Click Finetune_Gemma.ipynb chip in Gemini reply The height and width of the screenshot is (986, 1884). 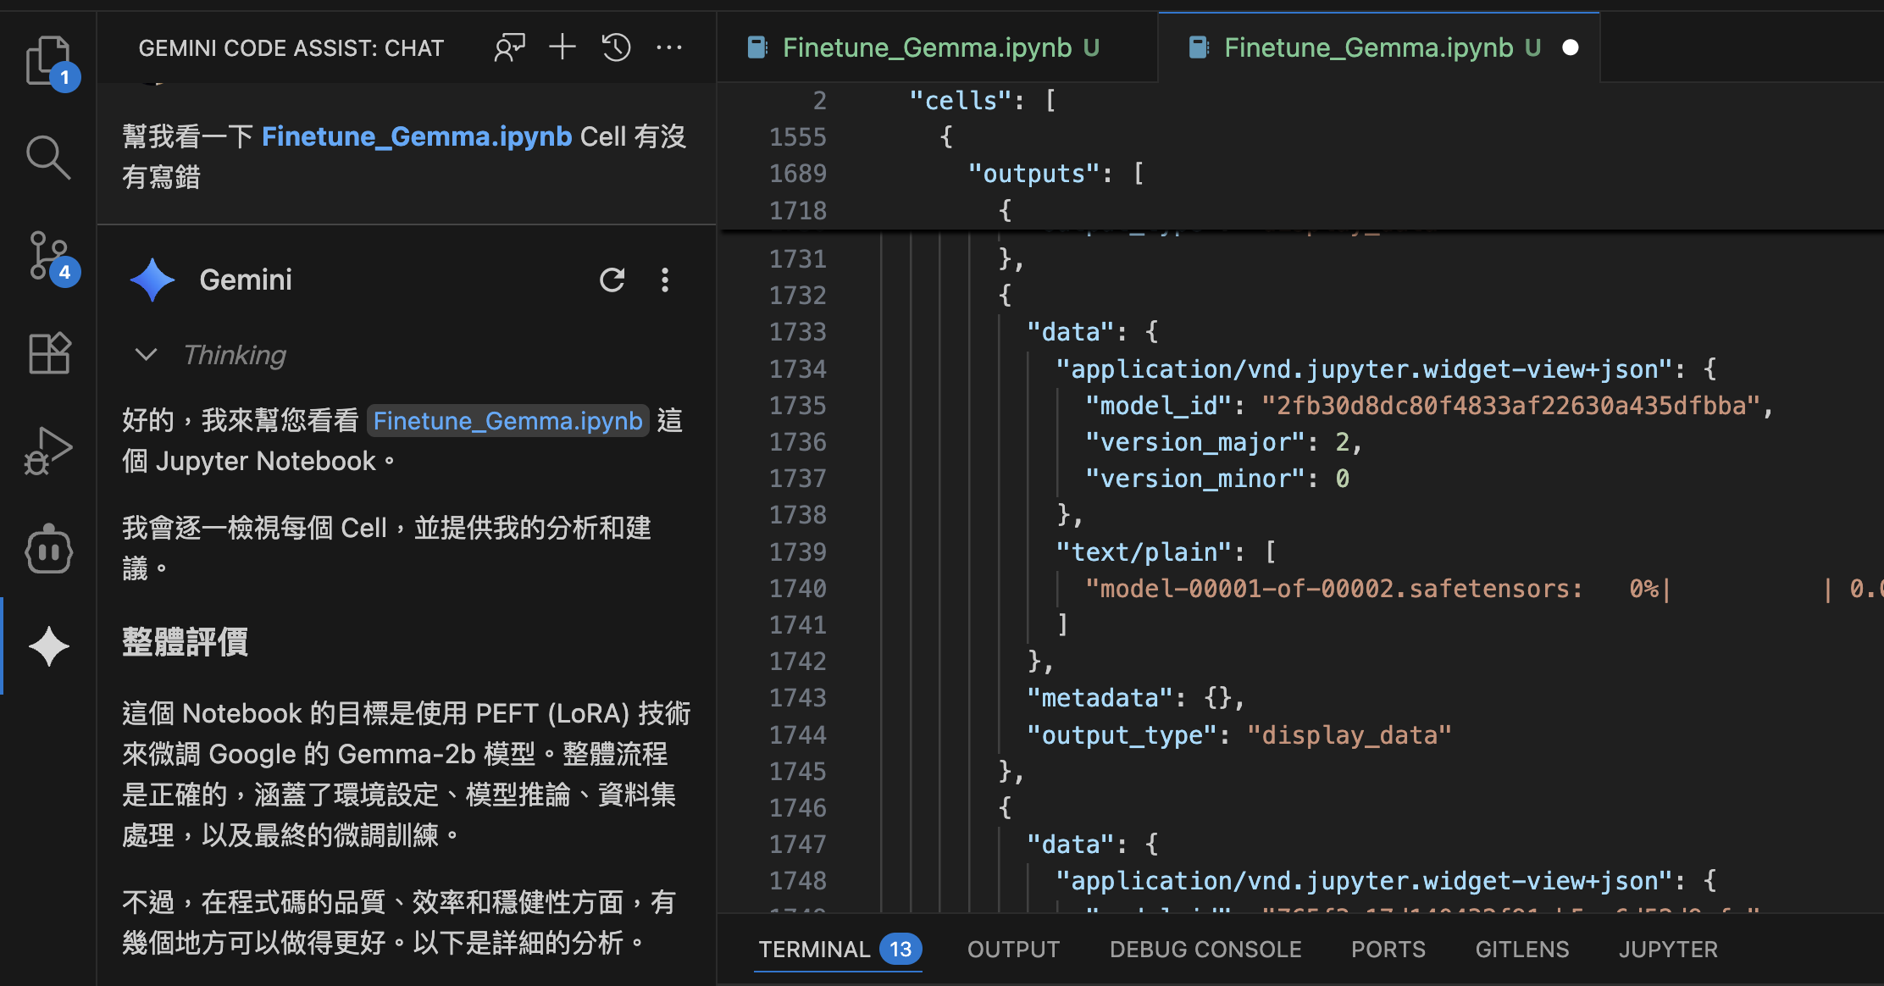coord(507,421)
